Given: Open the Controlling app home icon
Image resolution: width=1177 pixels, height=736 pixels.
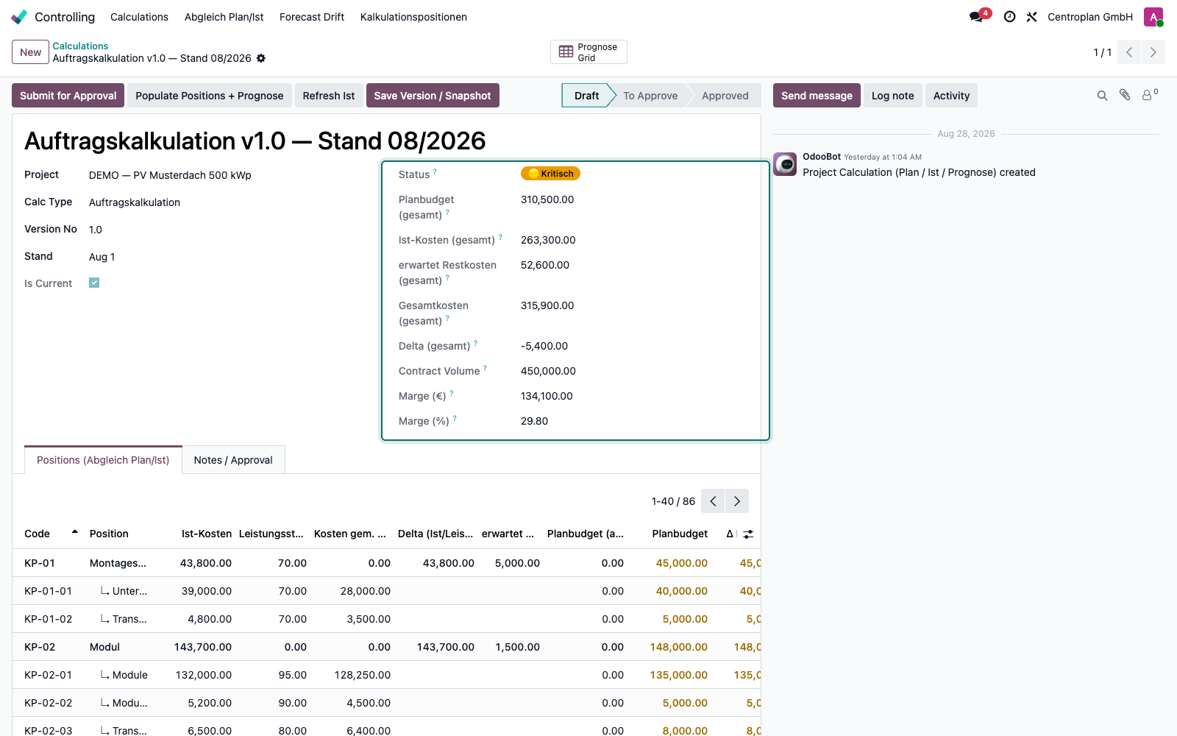Looking at the screenshot, I should tap(19, 17).
